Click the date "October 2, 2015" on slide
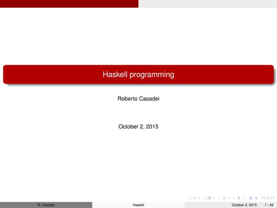The image size is (277, 208). tap(138, 127)
